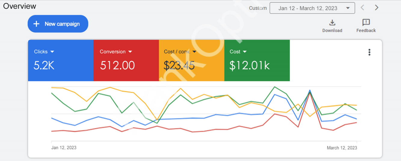Click the Download text label
Screen dimensions: 401x161
(x=332, y=30)
